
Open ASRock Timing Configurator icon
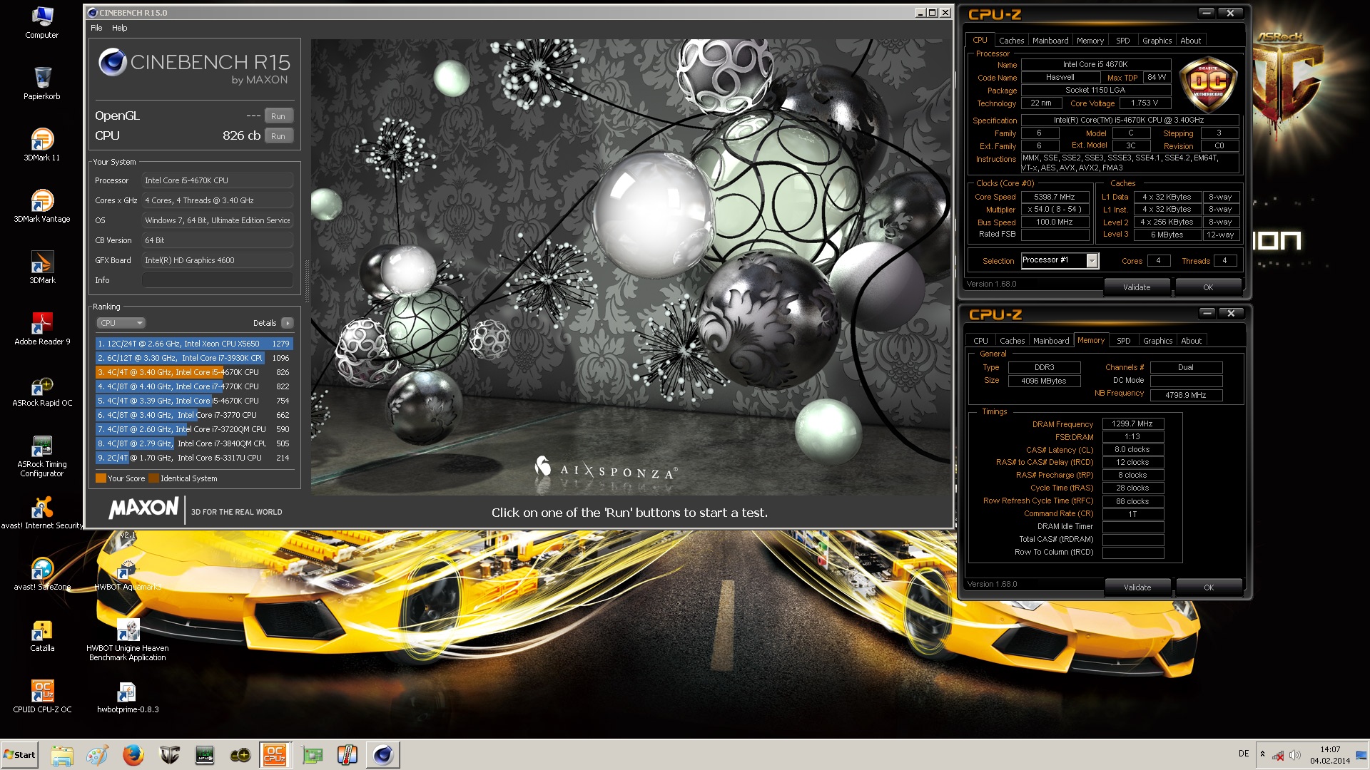(42, 456)
